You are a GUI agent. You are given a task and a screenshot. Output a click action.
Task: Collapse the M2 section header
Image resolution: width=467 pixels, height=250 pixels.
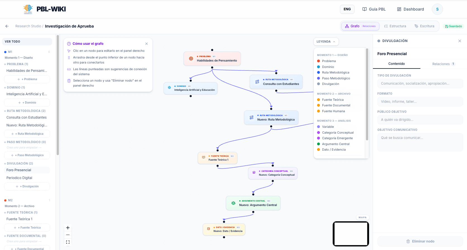[27, 200]
